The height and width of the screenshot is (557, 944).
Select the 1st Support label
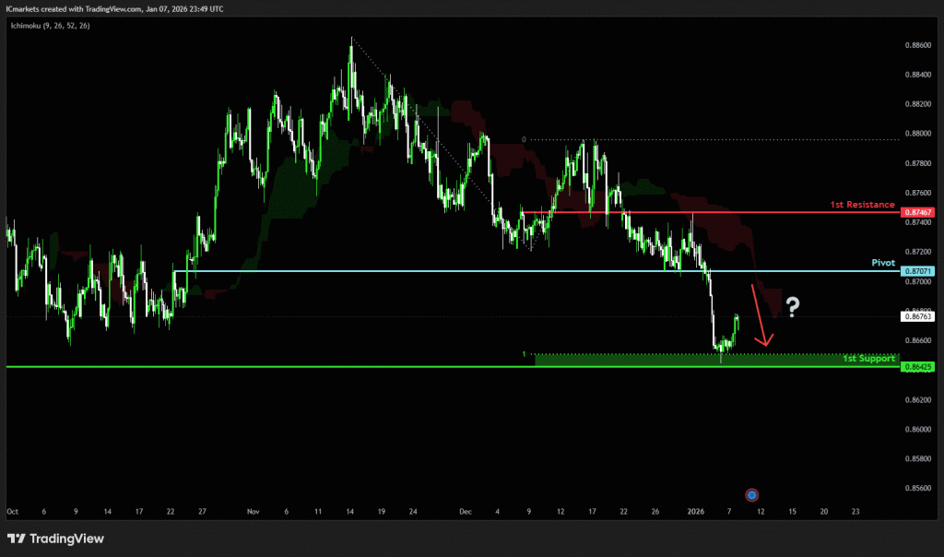click(868, 358)
